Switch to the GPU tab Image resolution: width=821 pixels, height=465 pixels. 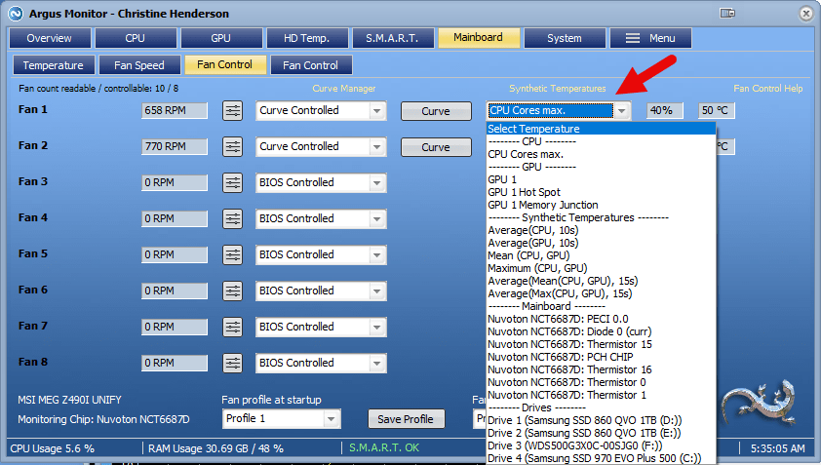pyautogui.click(x=221, y=38)
